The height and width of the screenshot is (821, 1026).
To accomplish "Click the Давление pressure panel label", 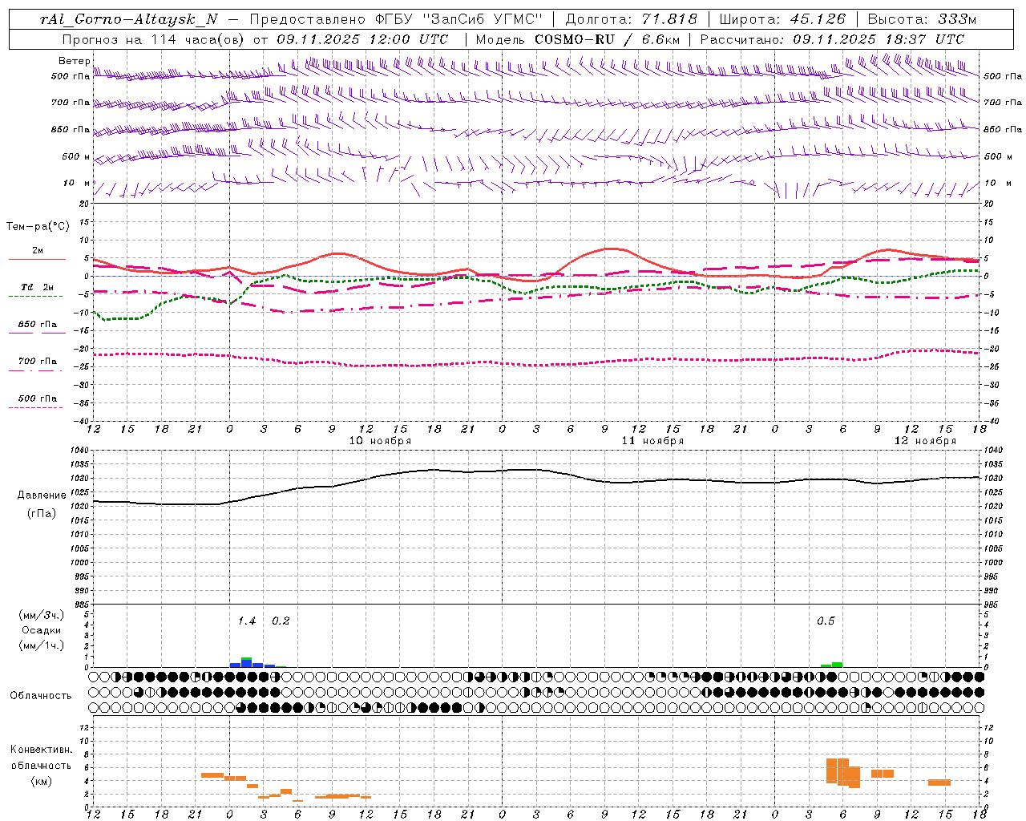I will coord(42,495).
